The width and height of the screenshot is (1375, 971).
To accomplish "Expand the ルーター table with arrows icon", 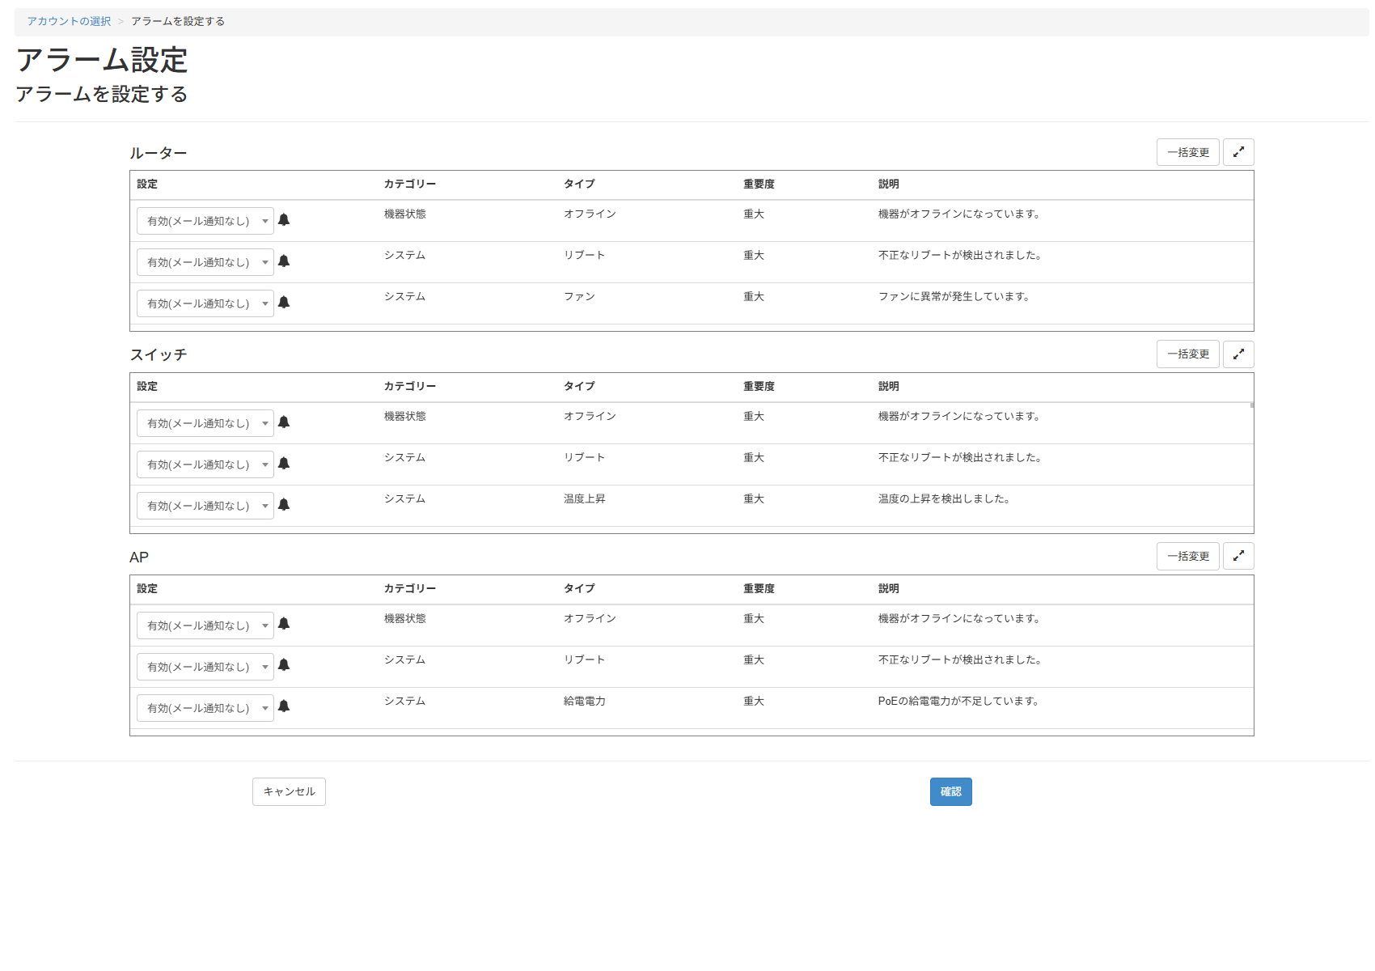I will tap(1237, 152).
